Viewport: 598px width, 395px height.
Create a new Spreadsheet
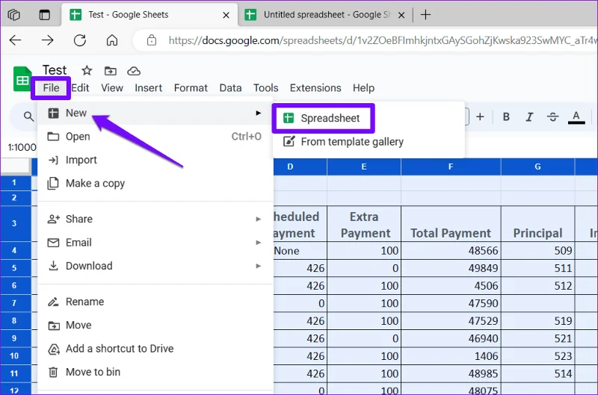coord(324,118)
